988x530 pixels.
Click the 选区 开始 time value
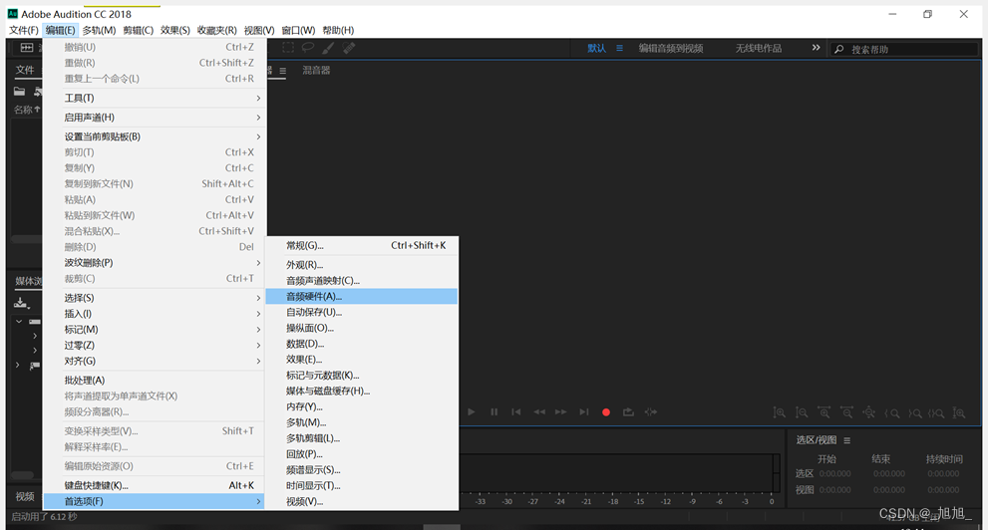click(x=834, y=474)
